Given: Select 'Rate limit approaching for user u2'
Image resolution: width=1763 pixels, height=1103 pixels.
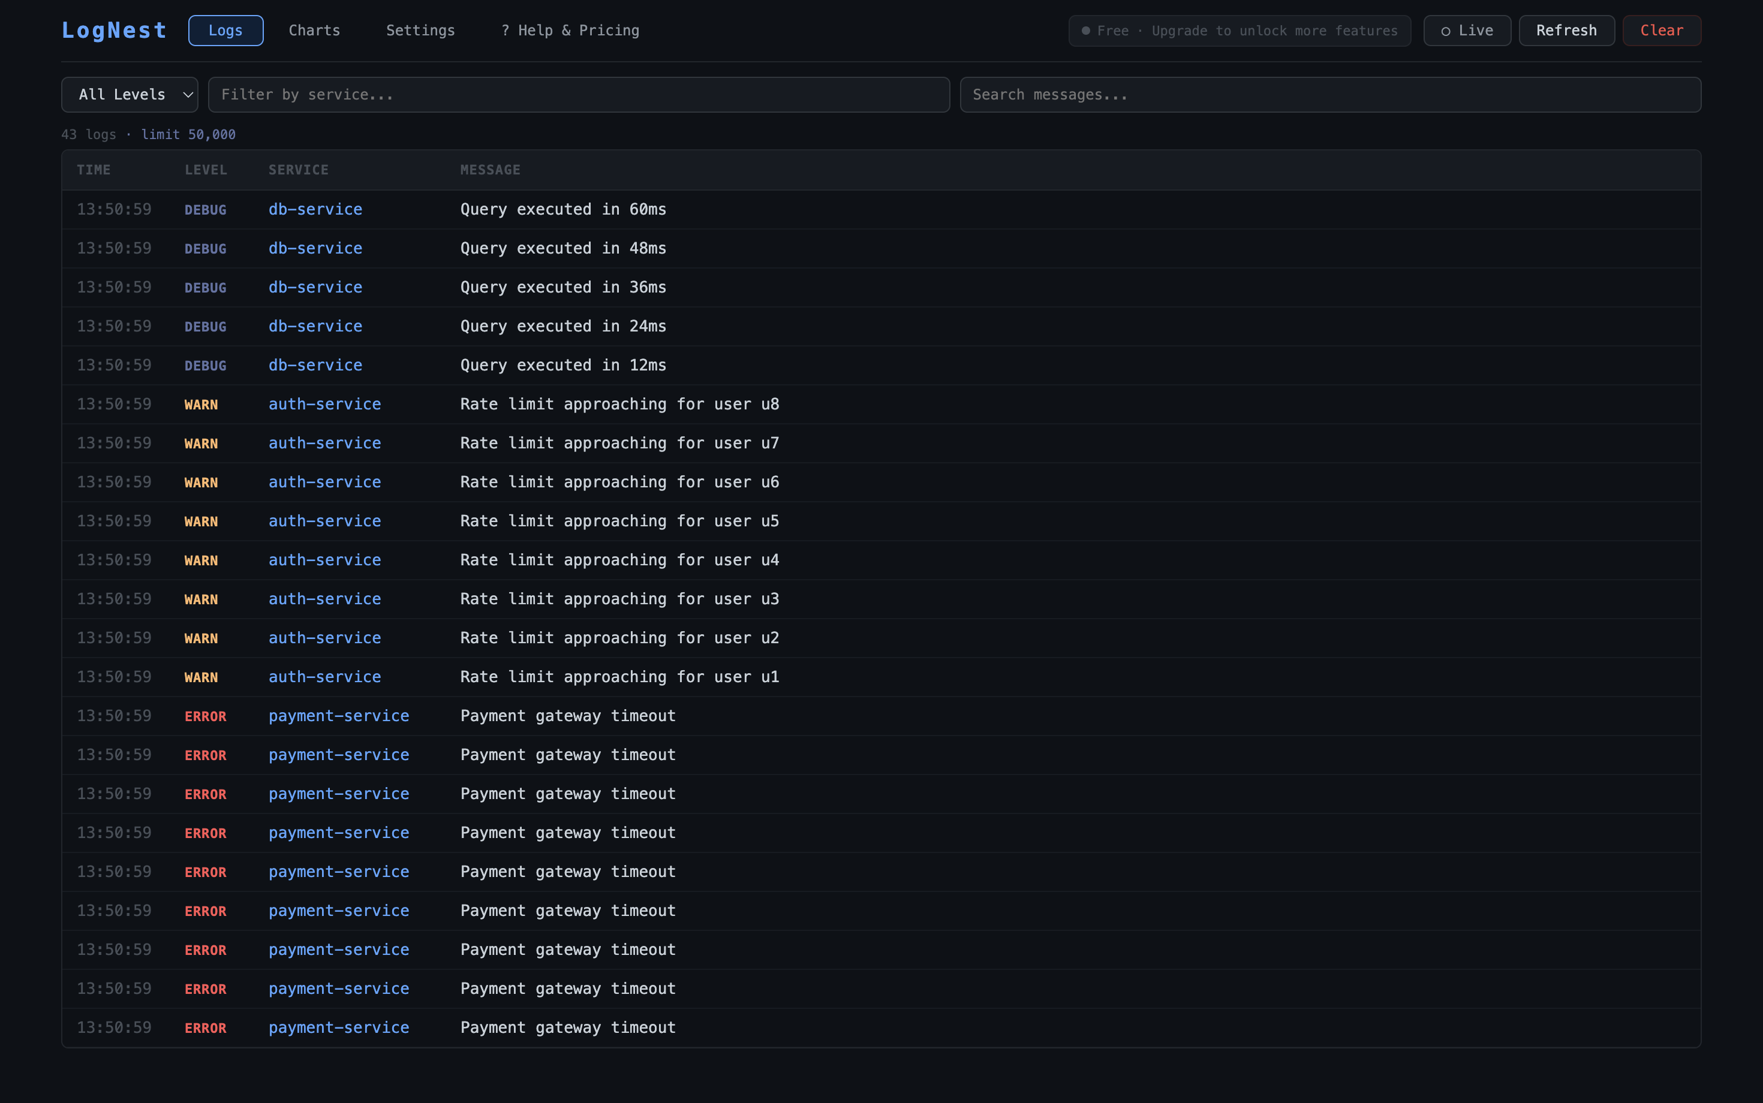Looking at the screenshot, I should click(x=619, y=638).
